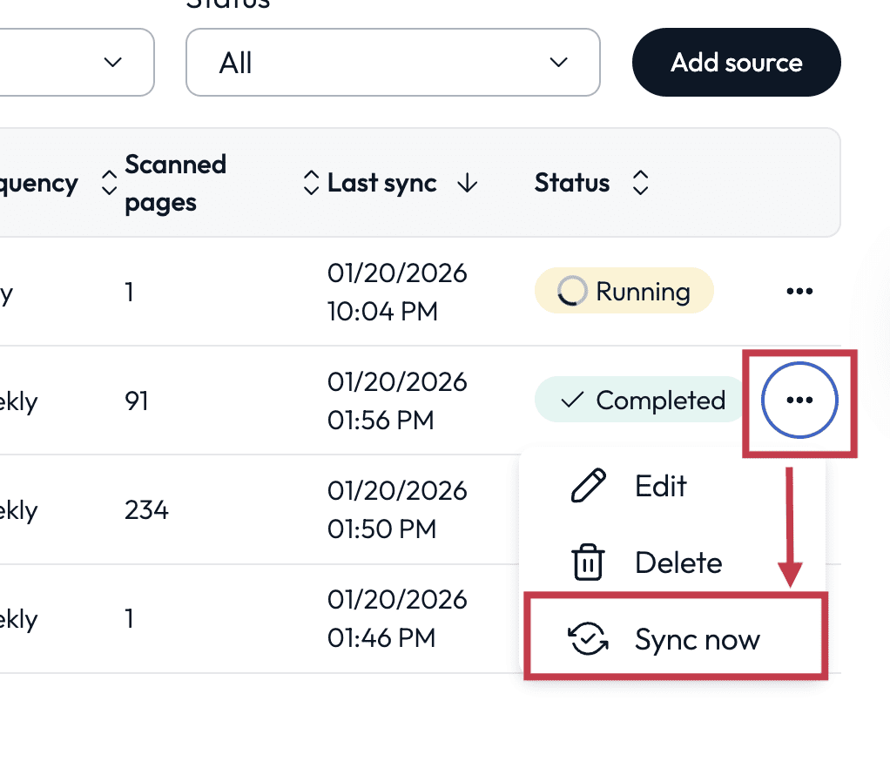The width and height of the screenshot is (890, 761).
Task: Choose Delete from the context menu
Action: tap(672, 563)
